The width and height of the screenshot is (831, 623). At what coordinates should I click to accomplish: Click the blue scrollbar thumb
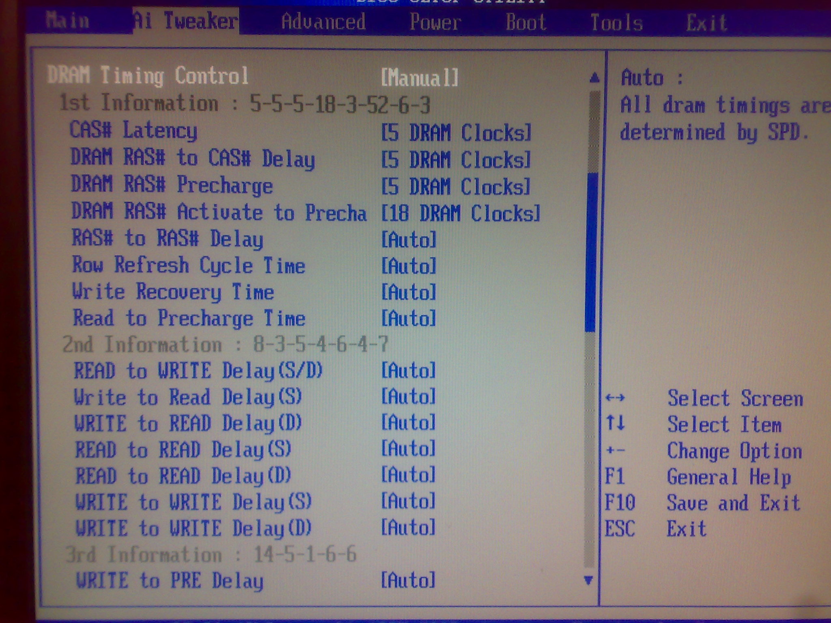tap(592, 251)
